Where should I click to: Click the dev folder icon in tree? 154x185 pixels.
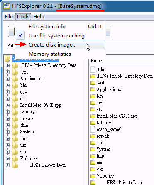[15, 92]
